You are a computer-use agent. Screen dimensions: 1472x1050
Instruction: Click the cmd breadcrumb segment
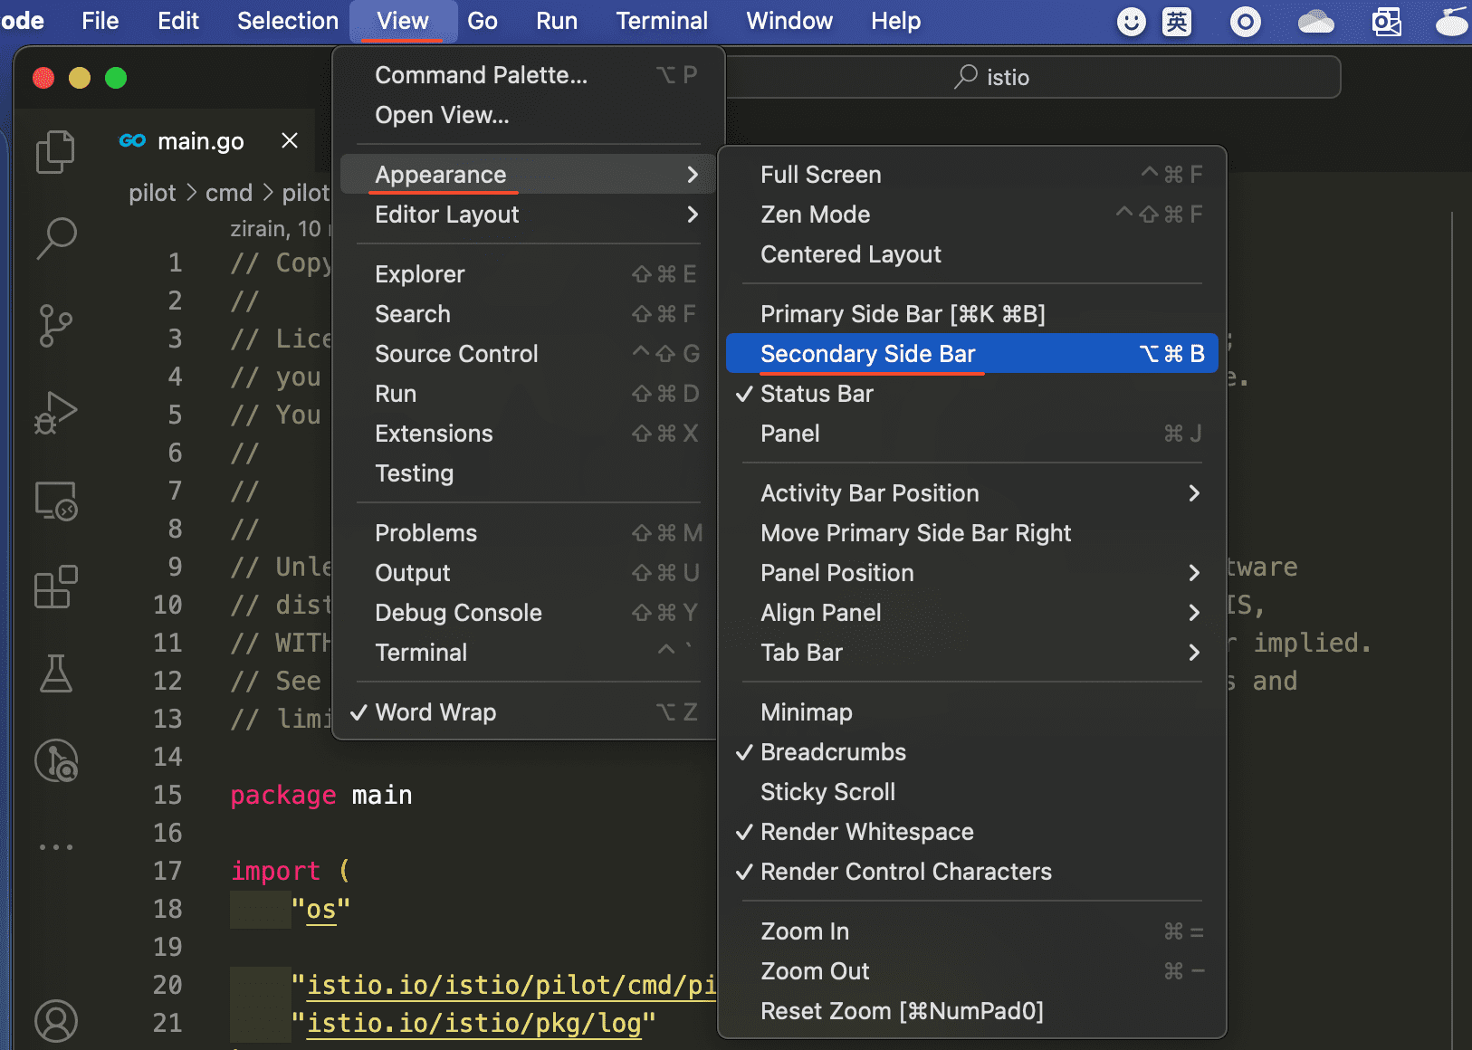(x=229, y=193)
